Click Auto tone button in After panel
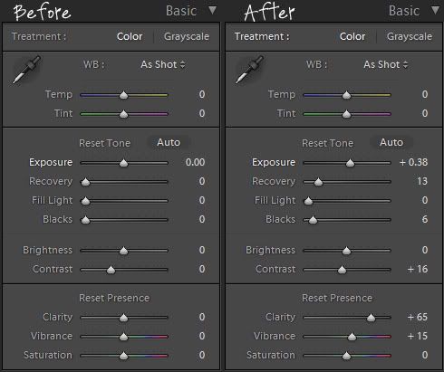Viewport: 444px width, 372px height. click(391, 142)
